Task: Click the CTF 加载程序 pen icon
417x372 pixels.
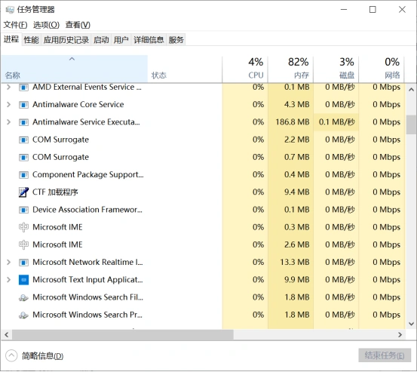Action: coord(23,192)
